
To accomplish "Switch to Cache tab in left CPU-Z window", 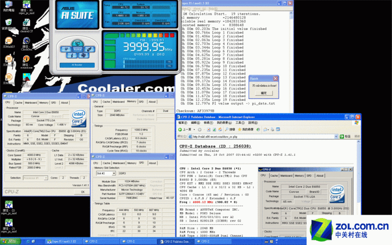I will click(x=19, y=103).
